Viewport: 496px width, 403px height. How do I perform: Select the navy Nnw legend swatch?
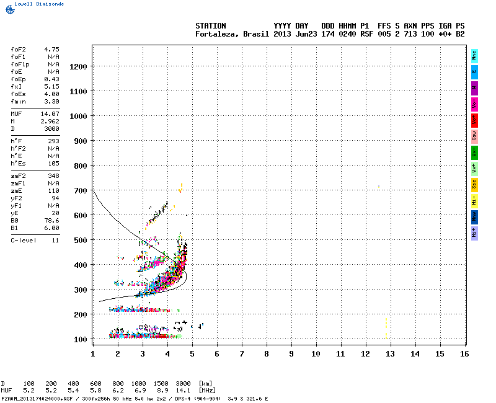474,218
